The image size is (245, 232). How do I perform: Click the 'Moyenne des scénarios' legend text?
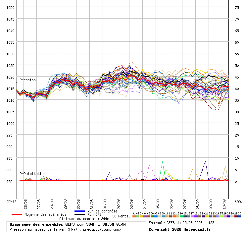[x=45, y=214]
